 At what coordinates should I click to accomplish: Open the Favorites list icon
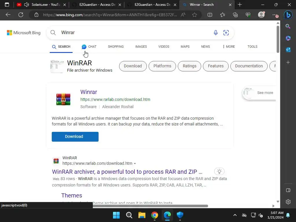[x=223, y=15]
